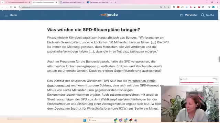Click the ZDFheute logo
Image resolution: width=220 pixels, height=123 pixels.
(109, 15)
